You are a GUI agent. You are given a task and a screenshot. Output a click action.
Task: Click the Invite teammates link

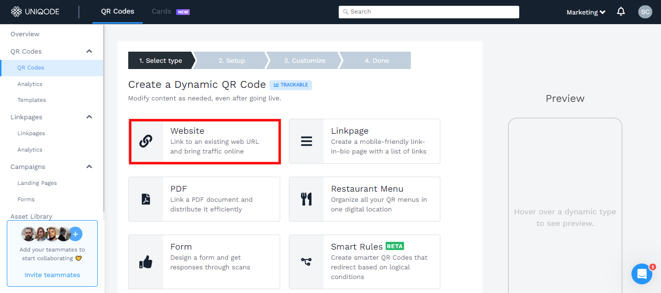pos(52,274)
